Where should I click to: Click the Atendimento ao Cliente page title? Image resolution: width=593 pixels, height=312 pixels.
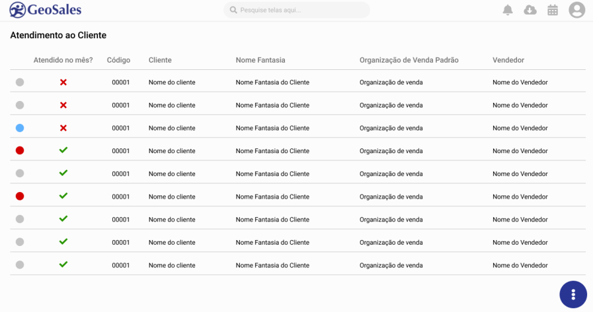[58, 36]
